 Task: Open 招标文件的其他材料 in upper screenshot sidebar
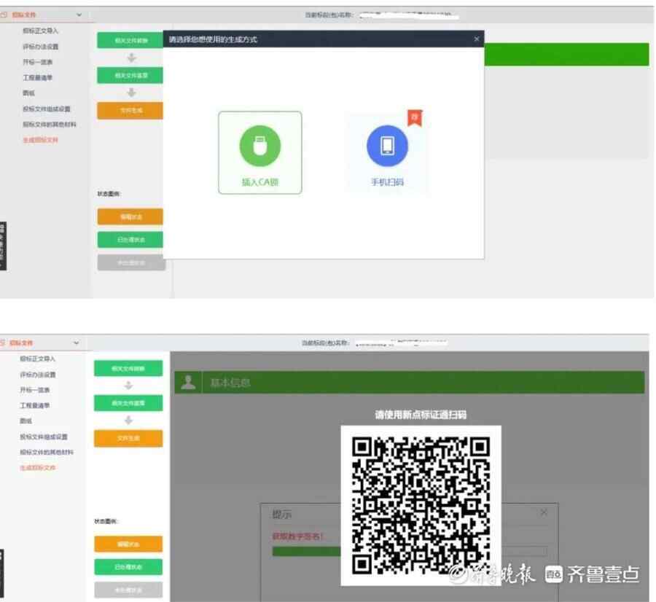pos(50,124)
